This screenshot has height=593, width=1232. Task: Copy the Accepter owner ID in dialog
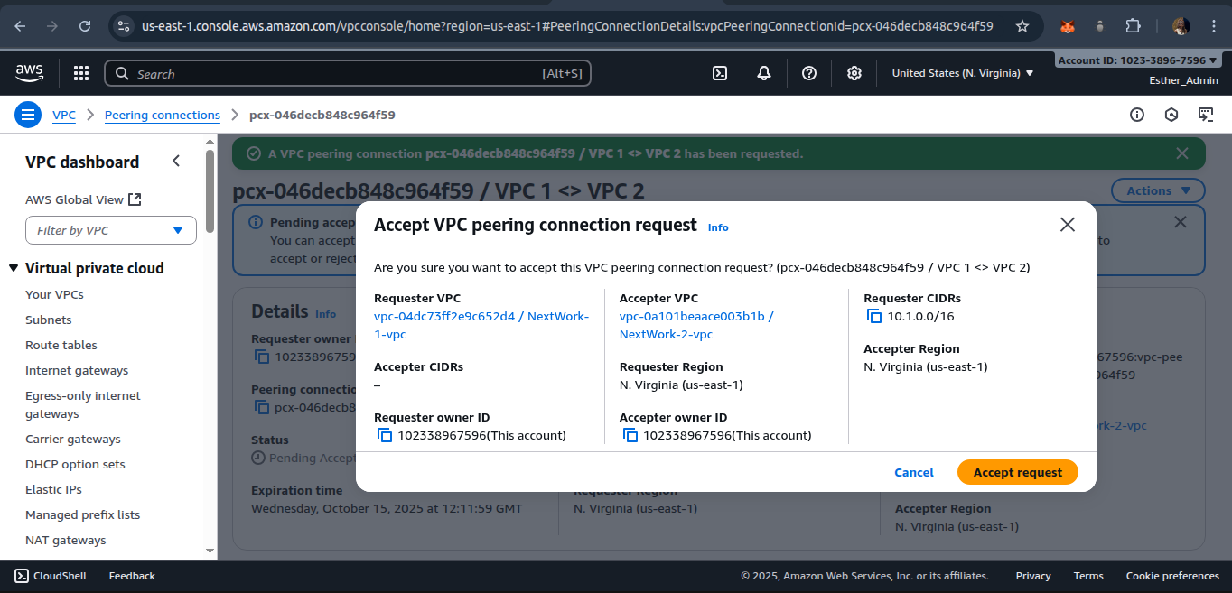(x=630, y=435)
